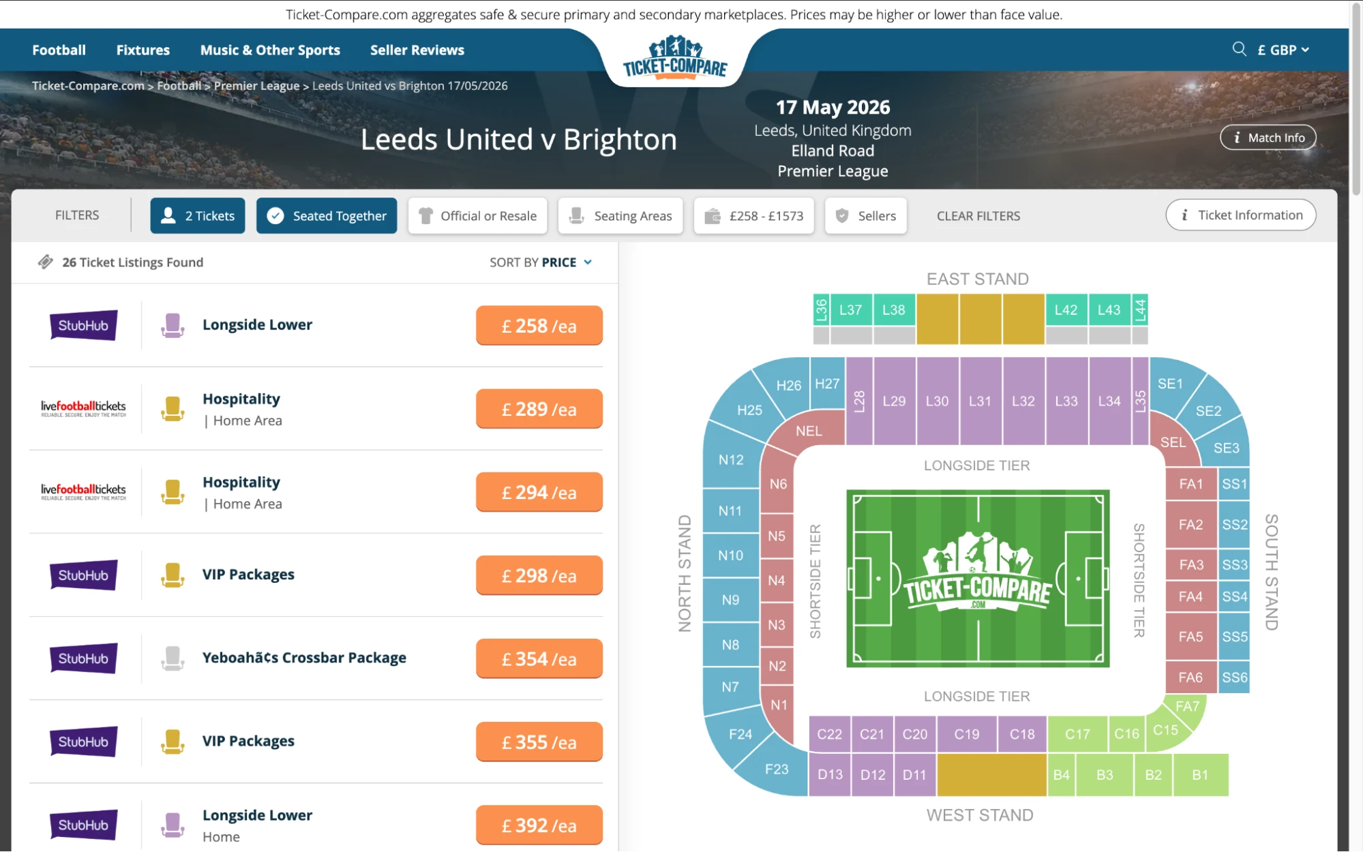Disable the £258 - £1573 price filter
The height and width of the screenshot is (852, 1363).
753,215
